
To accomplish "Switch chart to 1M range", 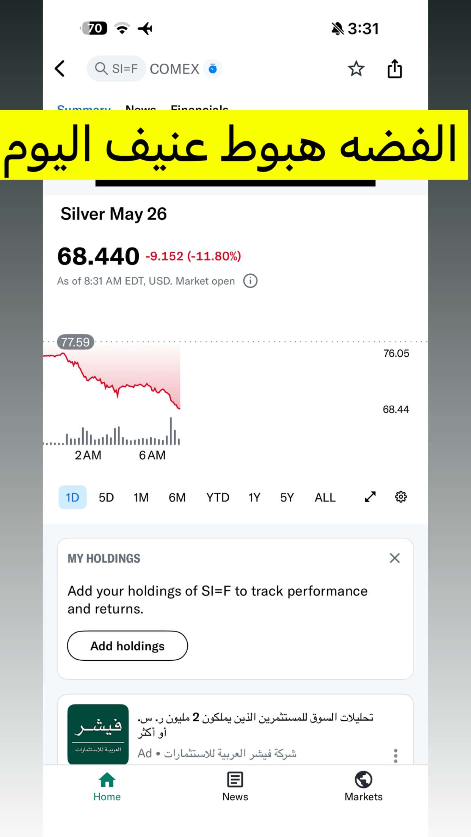I will tap(141, 497).
